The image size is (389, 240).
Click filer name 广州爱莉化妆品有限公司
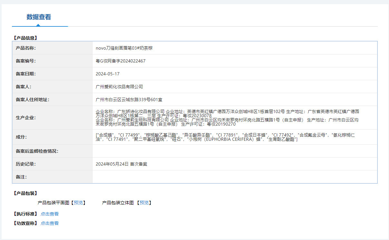coord(119,87)
